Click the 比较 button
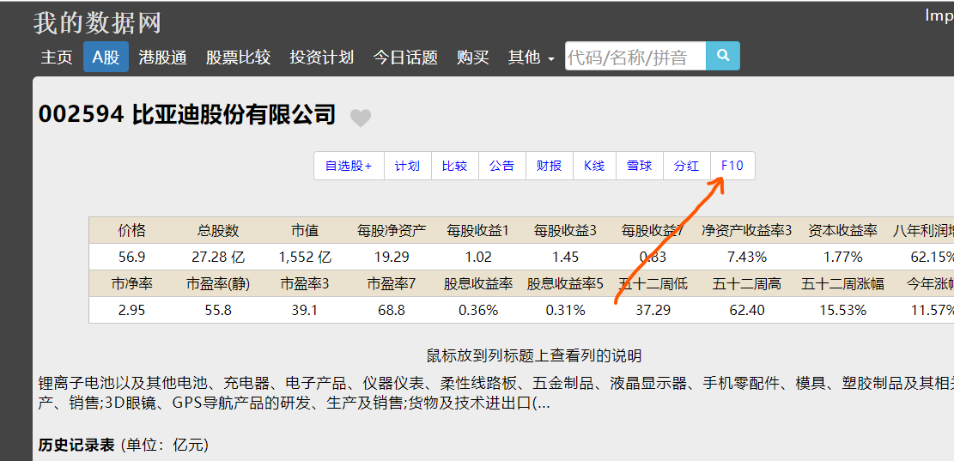 coord(455,166)
